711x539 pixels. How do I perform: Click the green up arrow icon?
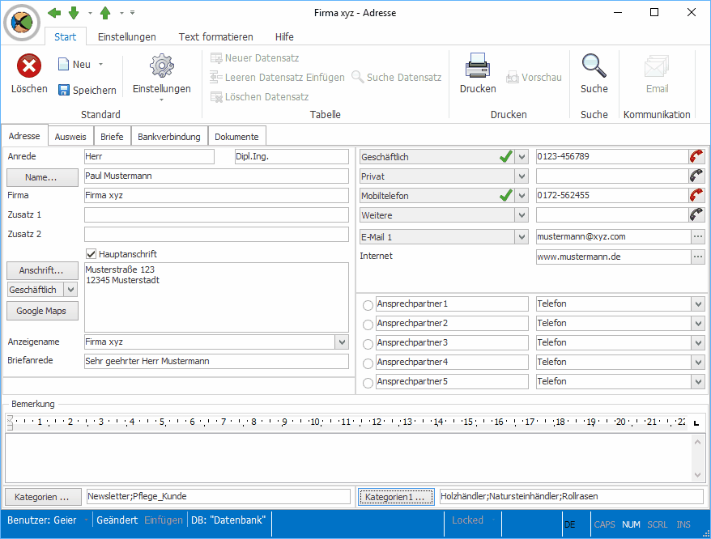tap(105, 13)
